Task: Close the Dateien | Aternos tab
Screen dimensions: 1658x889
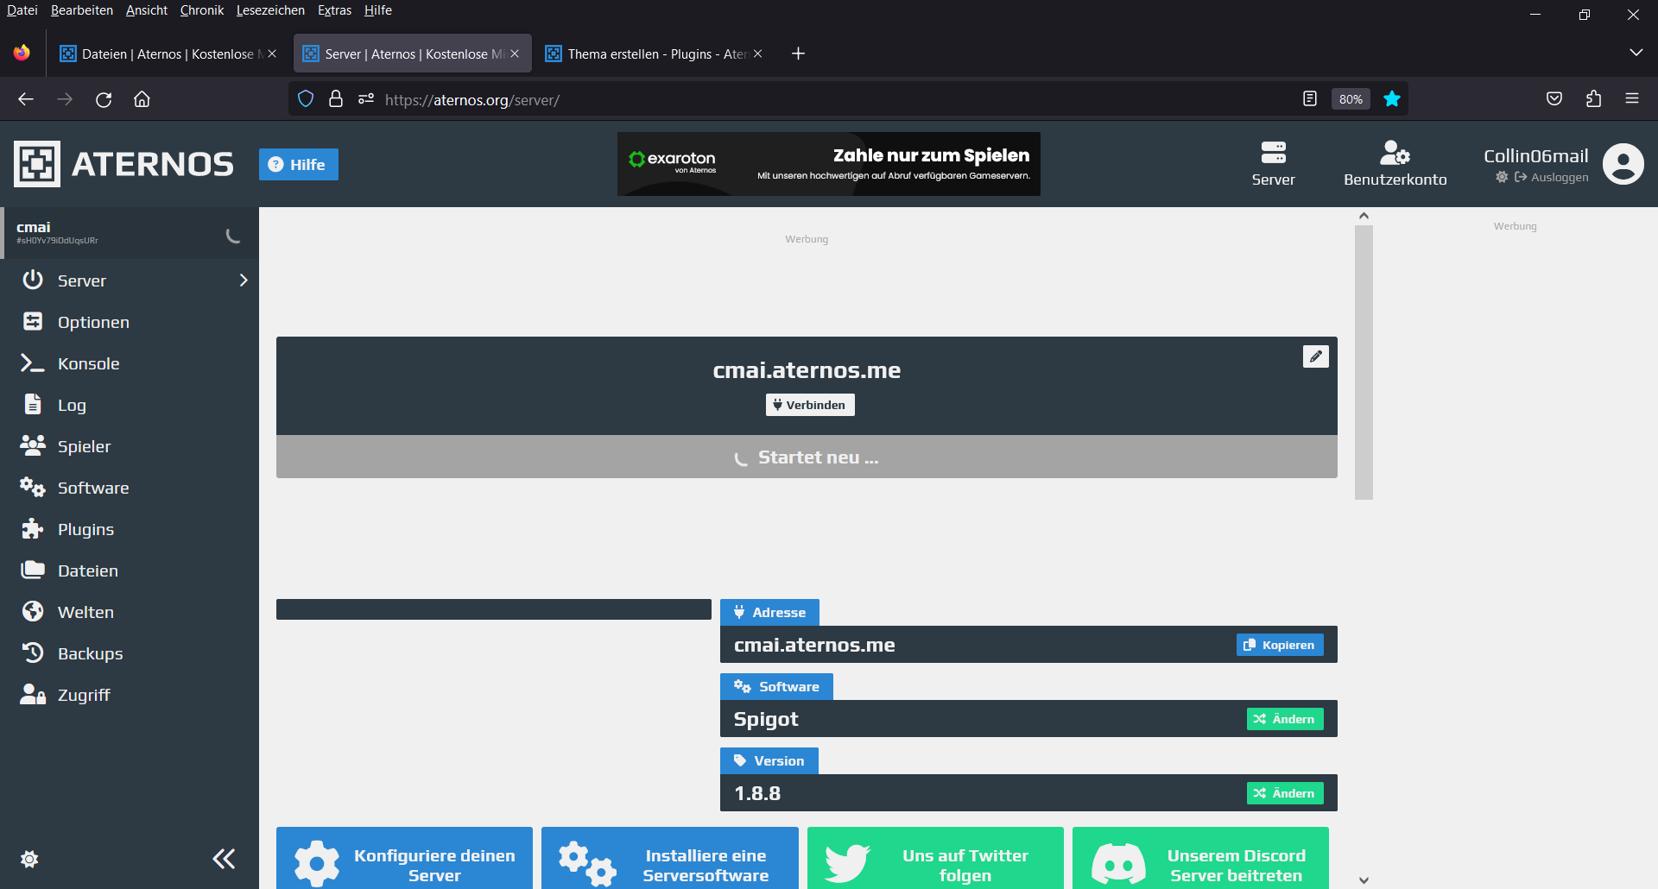Action: 272,54
